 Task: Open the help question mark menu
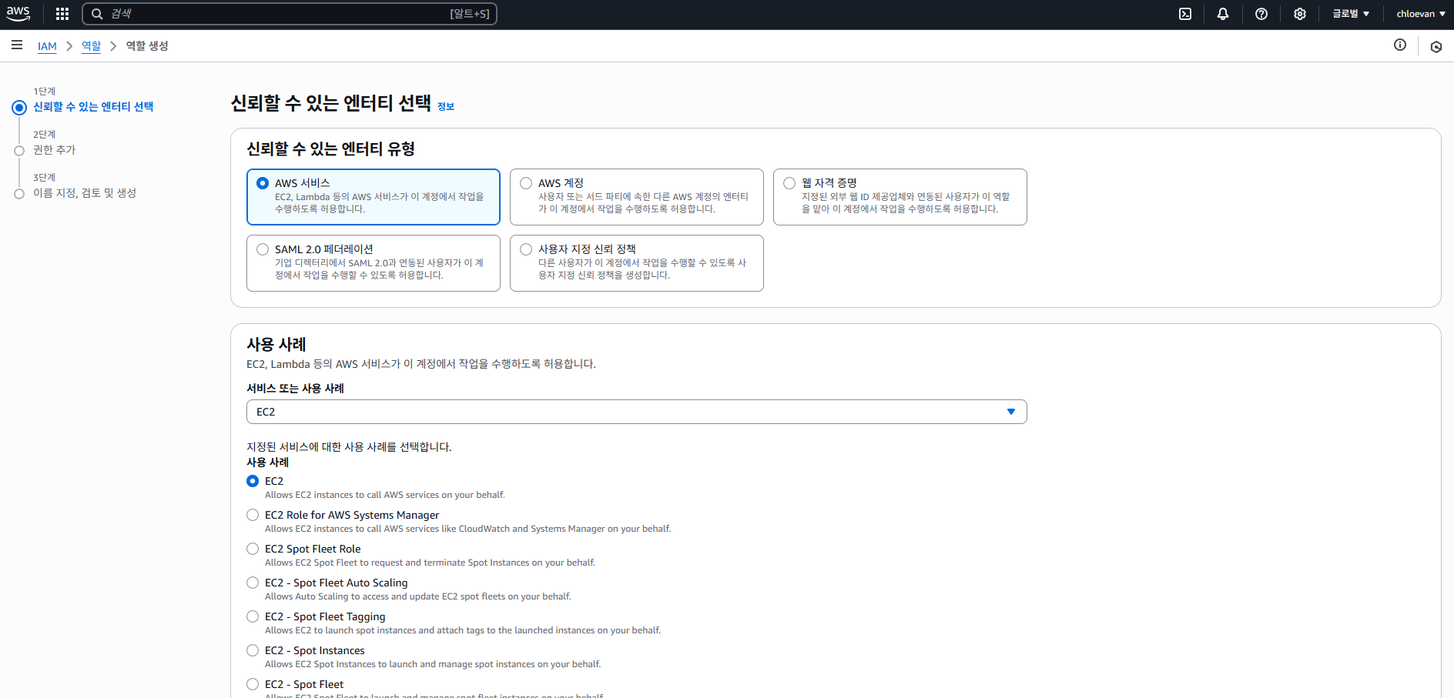coord(1261,14)
